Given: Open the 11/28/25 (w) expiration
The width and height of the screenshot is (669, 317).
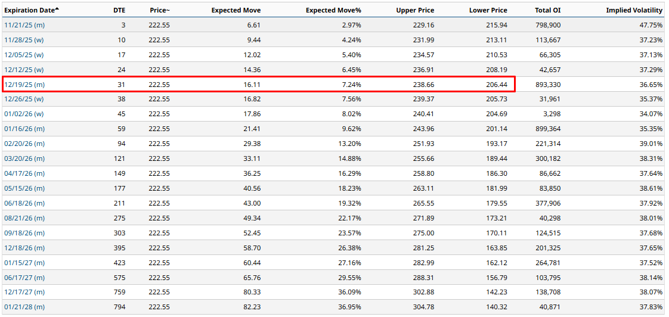Looking at the screenshot, I should (x=24, y=40).
